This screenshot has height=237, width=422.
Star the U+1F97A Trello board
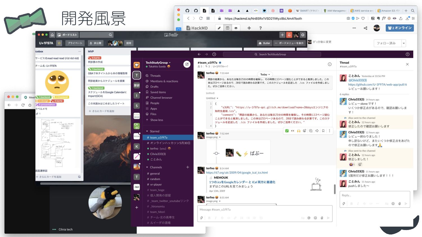[x=59, y=43]
